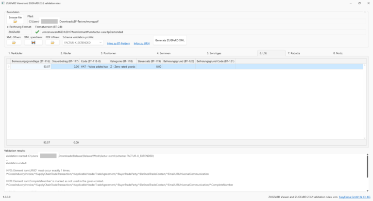Image resolution: width=373 pixels, height=201 pixels.
Task: Click the app icon in the title bar
Action: (3, 3)
